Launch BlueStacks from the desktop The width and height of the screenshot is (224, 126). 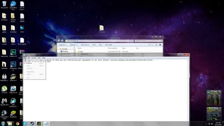pyautogui.click(x=13, y=114)
